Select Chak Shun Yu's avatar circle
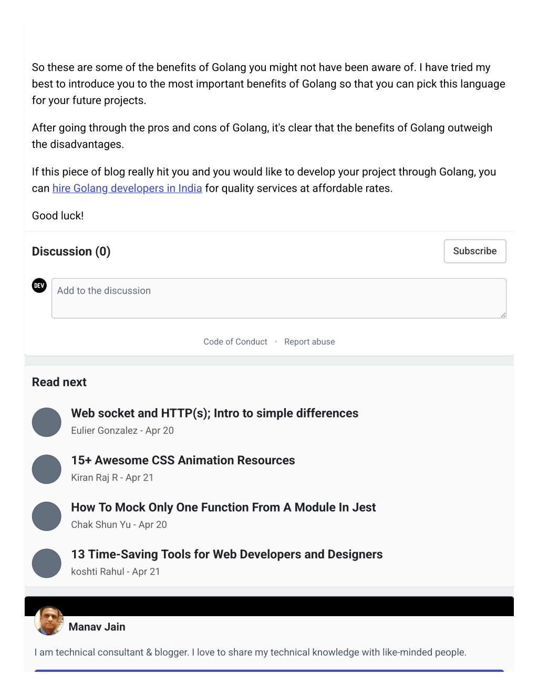This screenshot has width=538, height=696. click(x=47, y=516)
